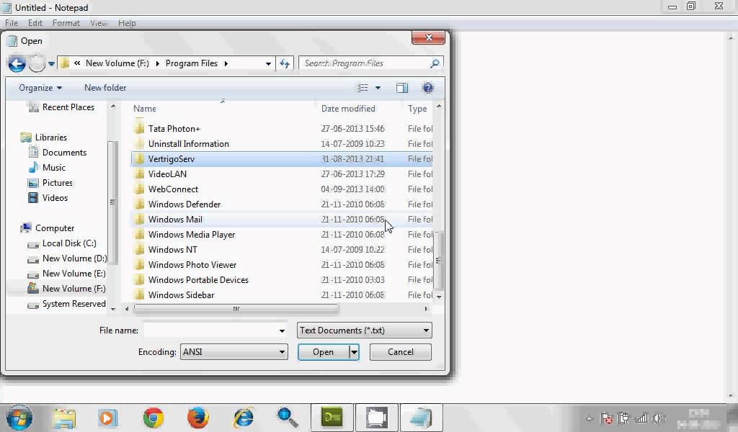Open the Pictures library
Screen dimensions: 738x432
50,182
